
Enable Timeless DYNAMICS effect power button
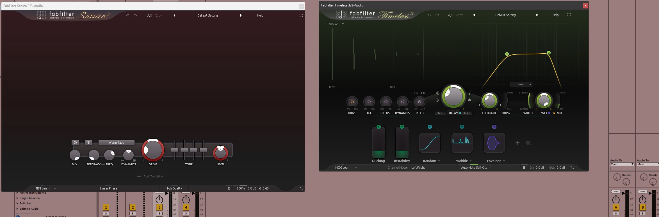[403, 102]
